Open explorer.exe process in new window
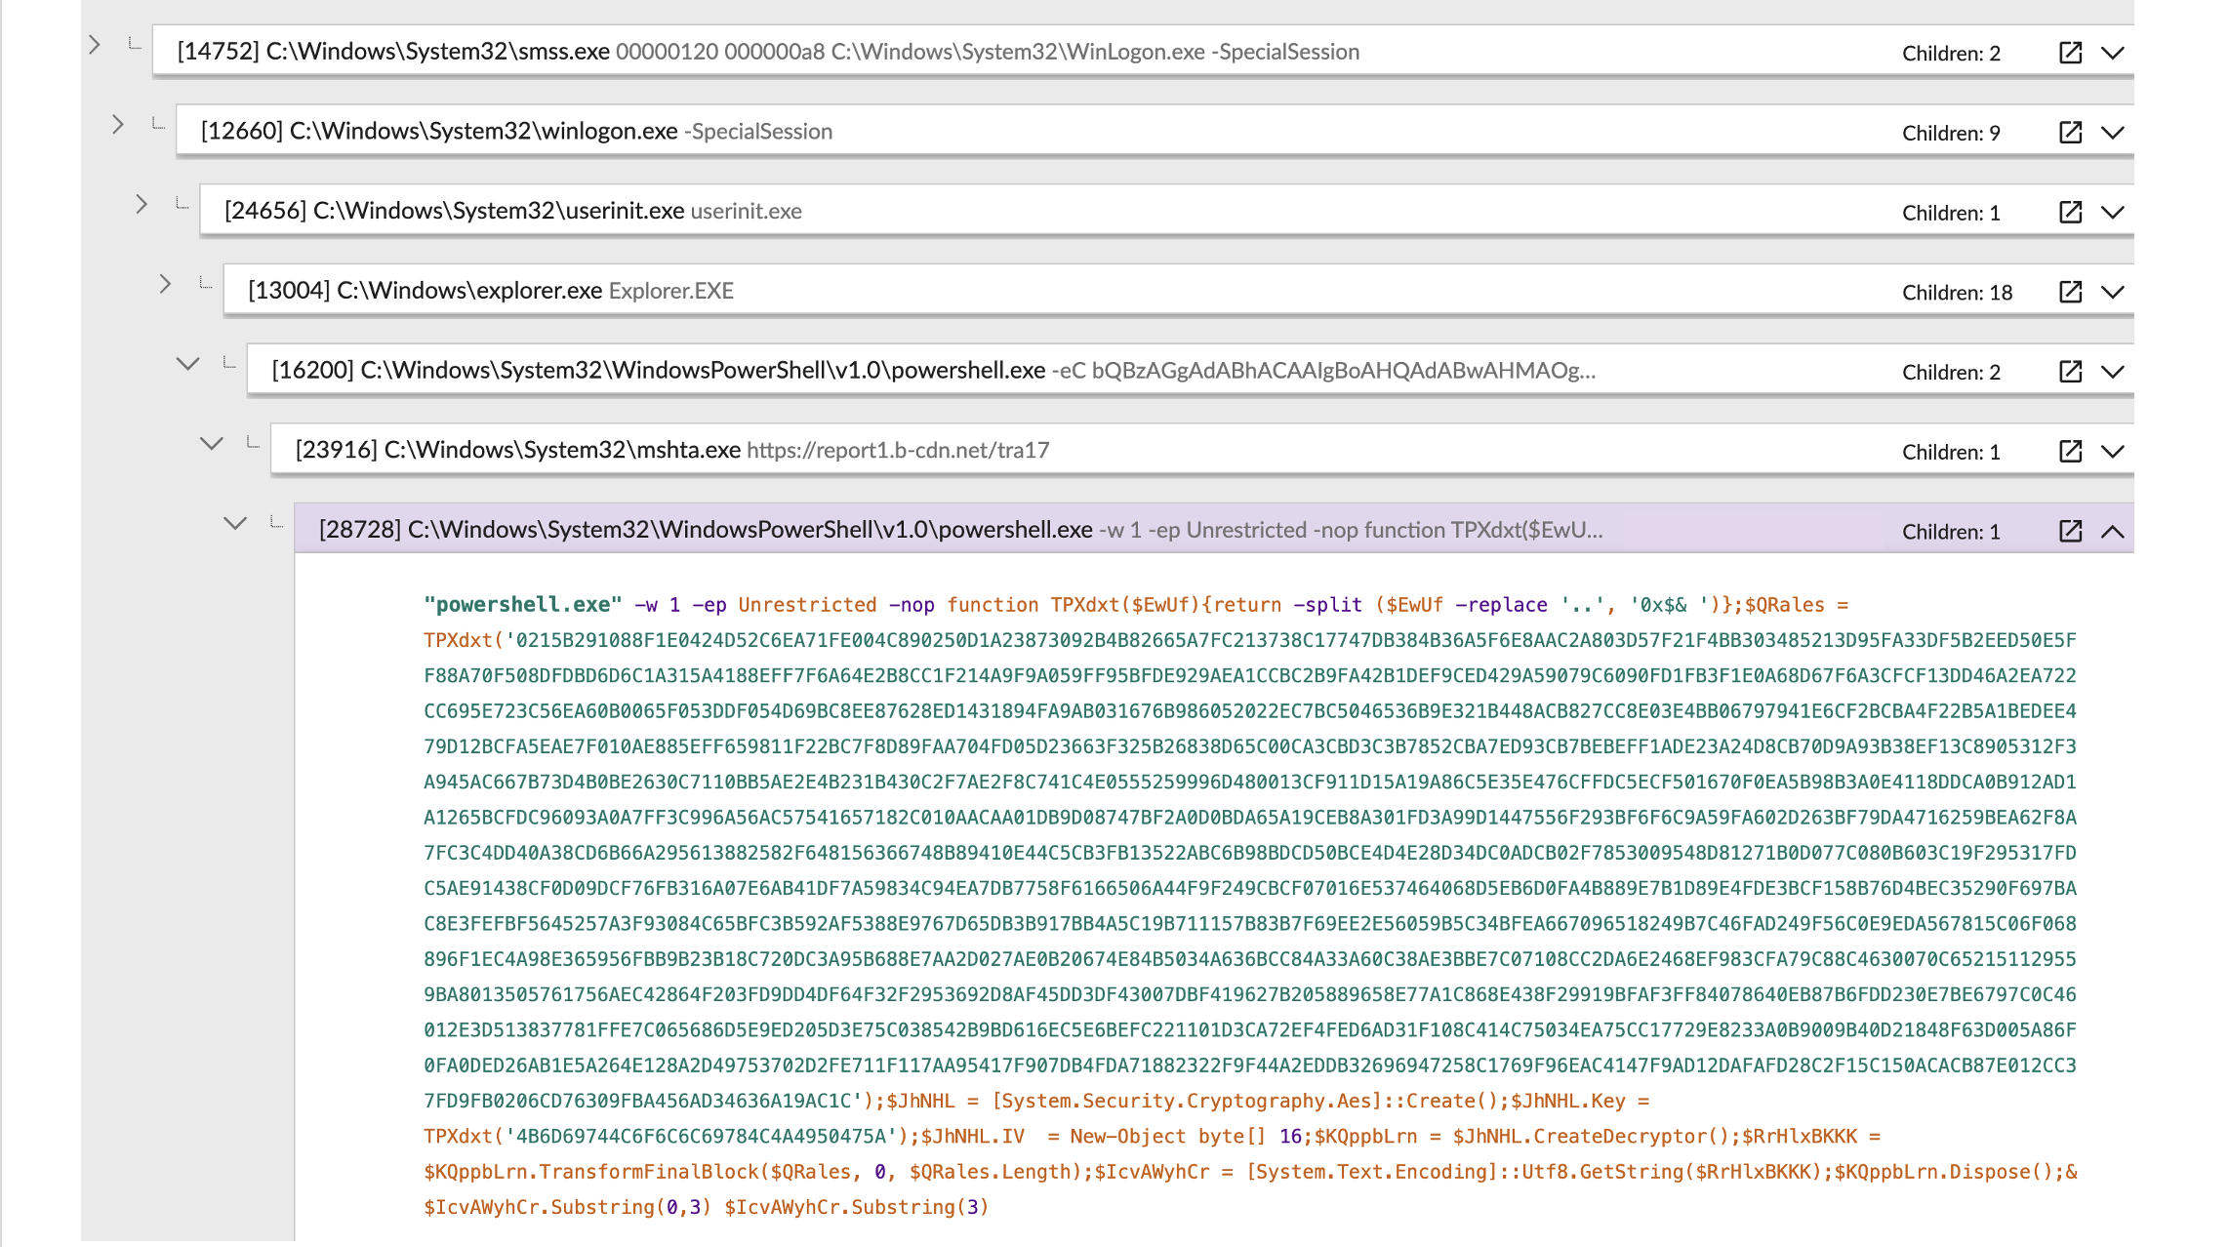The image size is (2229, 1247). point(2070,292)
